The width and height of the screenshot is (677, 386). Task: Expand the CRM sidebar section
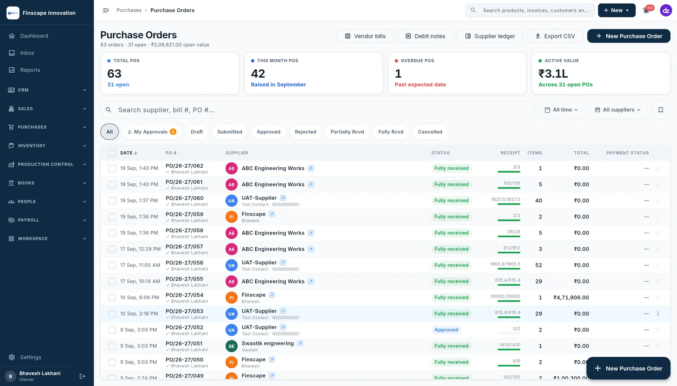point(47,90)
